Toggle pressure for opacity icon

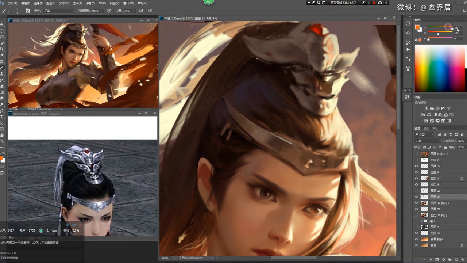[x=109, y=11]
